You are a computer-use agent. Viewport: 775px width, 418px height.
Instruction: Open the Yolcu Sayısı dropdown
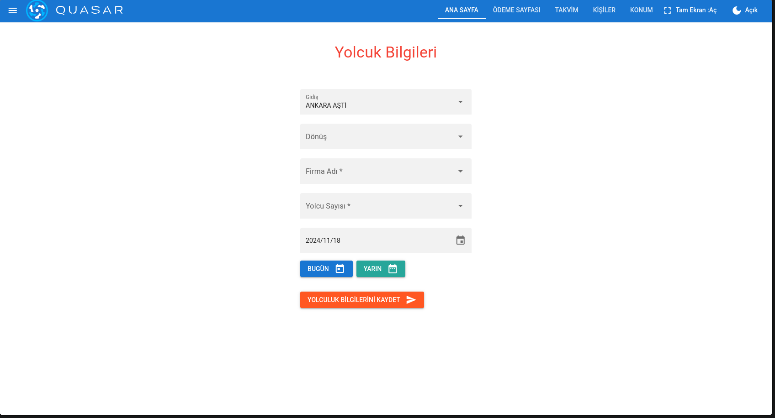pyautogui.click(x=386, y=206)
